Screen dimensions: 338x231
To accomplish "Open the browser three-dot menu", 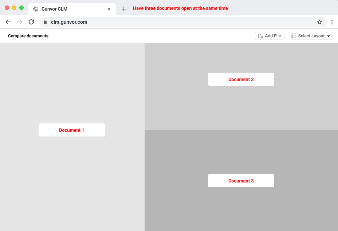I will 332,22.
